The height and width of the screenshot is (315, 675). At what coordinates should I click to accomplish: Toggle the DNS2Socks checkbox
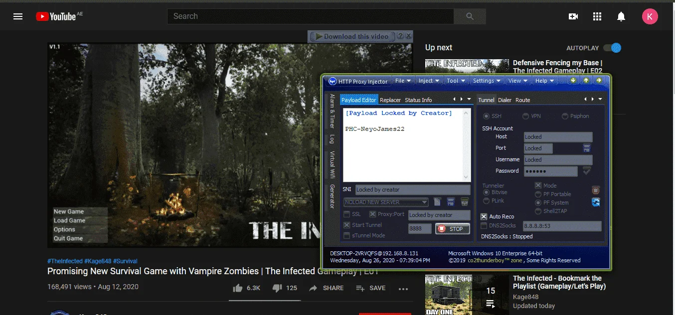(x=484, y=225)
